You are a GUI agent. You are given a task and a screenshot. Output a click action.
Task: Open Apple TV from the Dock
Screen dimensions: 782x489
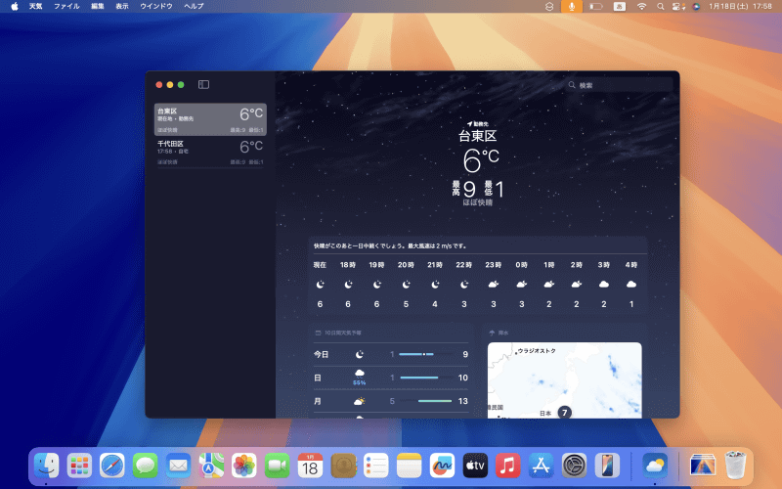[475, 467]
